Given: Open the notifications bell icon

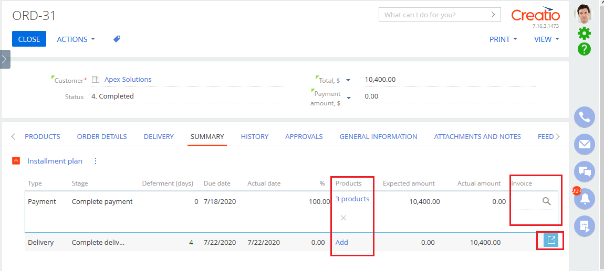Looking at the screenshot, I should click(584, 199).
